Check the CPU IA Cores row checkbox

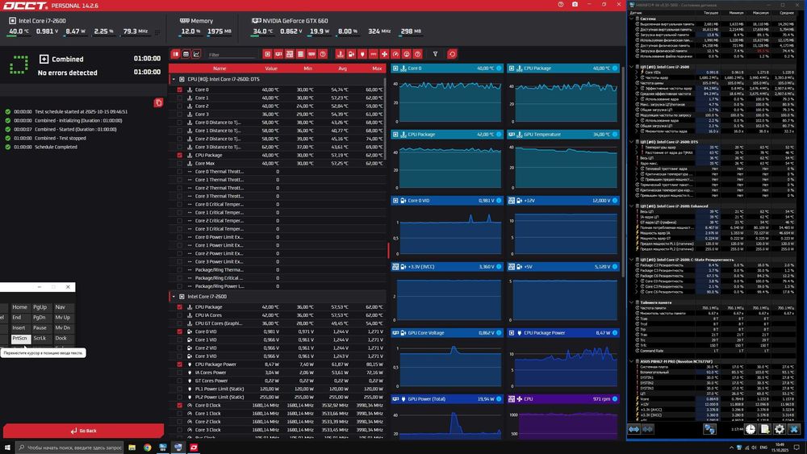coord(180,315)
